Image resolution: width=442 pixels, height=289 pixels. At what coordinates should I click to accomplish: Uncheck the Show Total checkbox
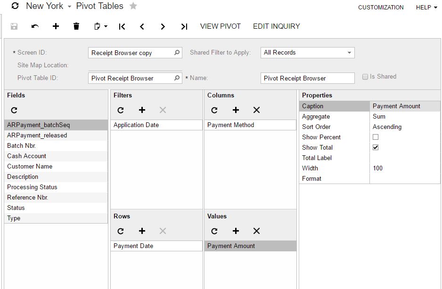(x=376, y=147)
